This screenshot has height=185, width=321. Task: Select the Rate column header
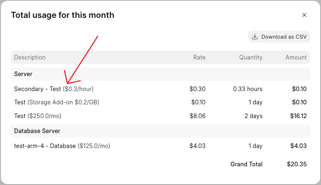pyautogui.click(x=199, y=57)
